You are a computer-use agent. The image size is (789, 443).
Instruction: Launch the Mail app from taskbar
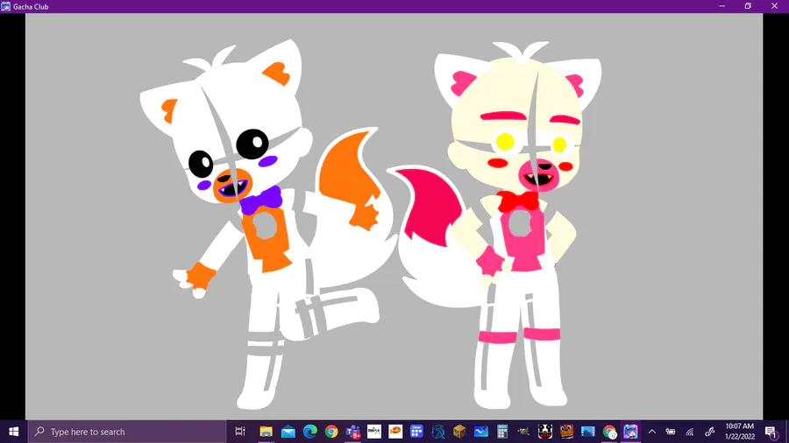pos(288,432)
